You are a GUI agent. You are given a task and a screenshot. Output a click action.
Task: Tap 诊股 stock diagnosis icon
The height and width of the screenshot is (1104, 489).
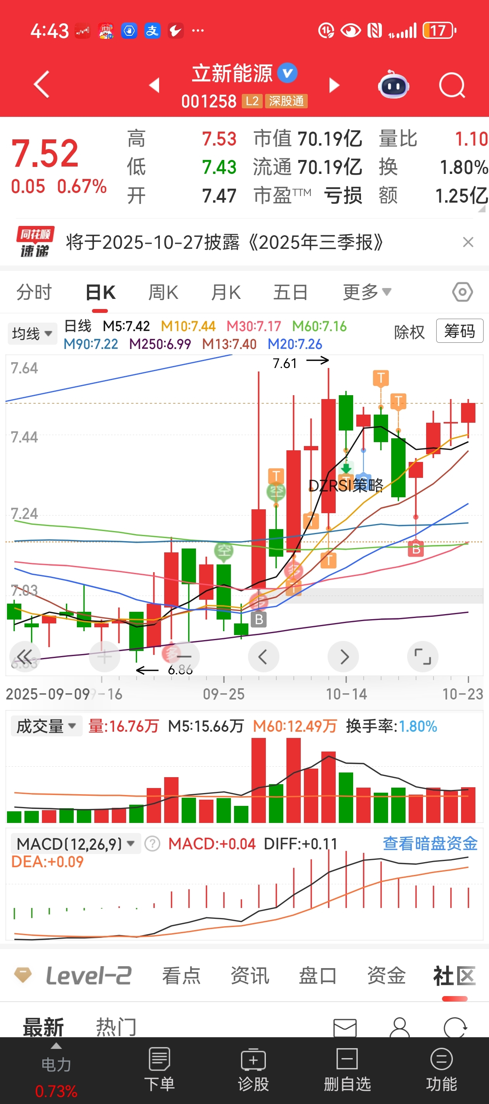click(x=253, y=1069)
